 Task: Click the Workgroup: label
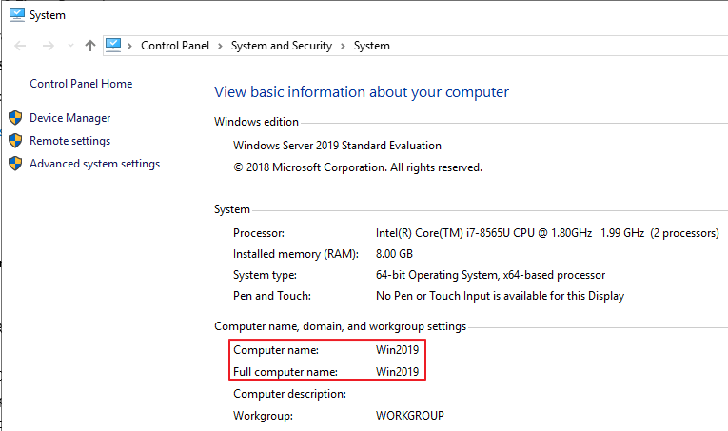(263, 416)
